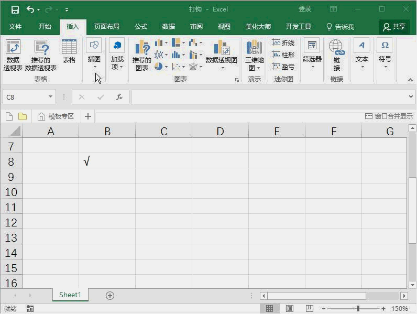The width and height of the screenshot is (417, 314).
Task: Insert a line or area chart
Action: pyautogui.click(x=161, y=55)
